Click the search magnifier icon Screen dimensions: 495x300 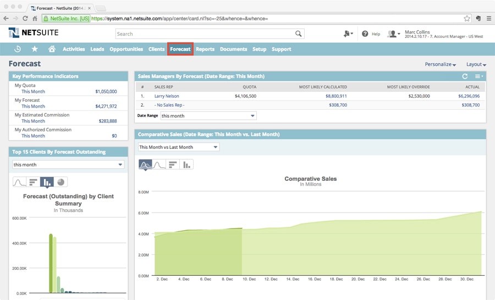[x=298, y=34]
